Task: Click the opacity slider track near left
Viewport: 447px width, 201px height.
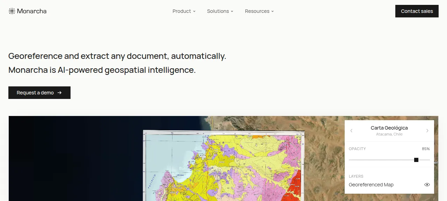Action: click(360, 160)
